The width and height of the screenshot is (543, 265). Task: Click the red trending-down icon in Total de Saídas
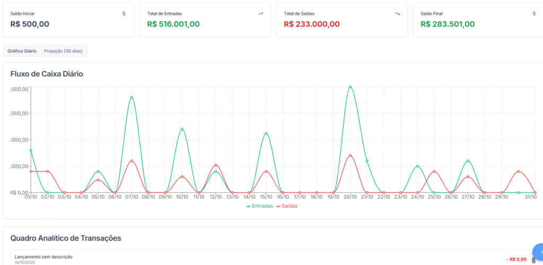click(397, 13)
